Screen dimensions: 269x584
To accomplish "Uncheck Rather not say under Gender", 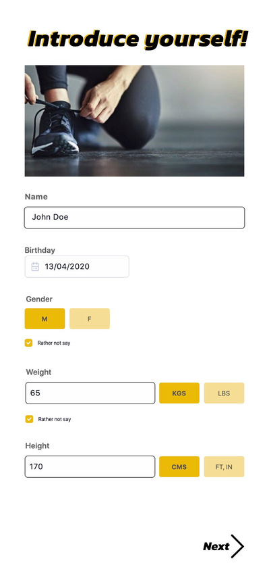I will [x=28, y=343].
